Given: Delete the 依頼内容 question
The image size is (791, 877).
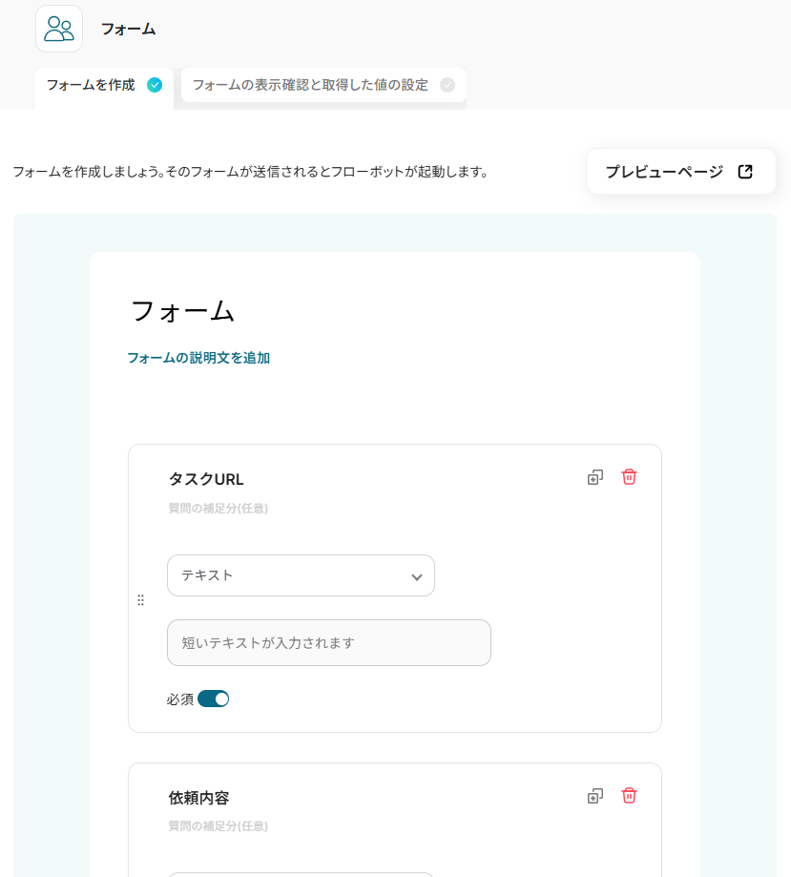Looking at the screenshot, I should tap(629, 796).
